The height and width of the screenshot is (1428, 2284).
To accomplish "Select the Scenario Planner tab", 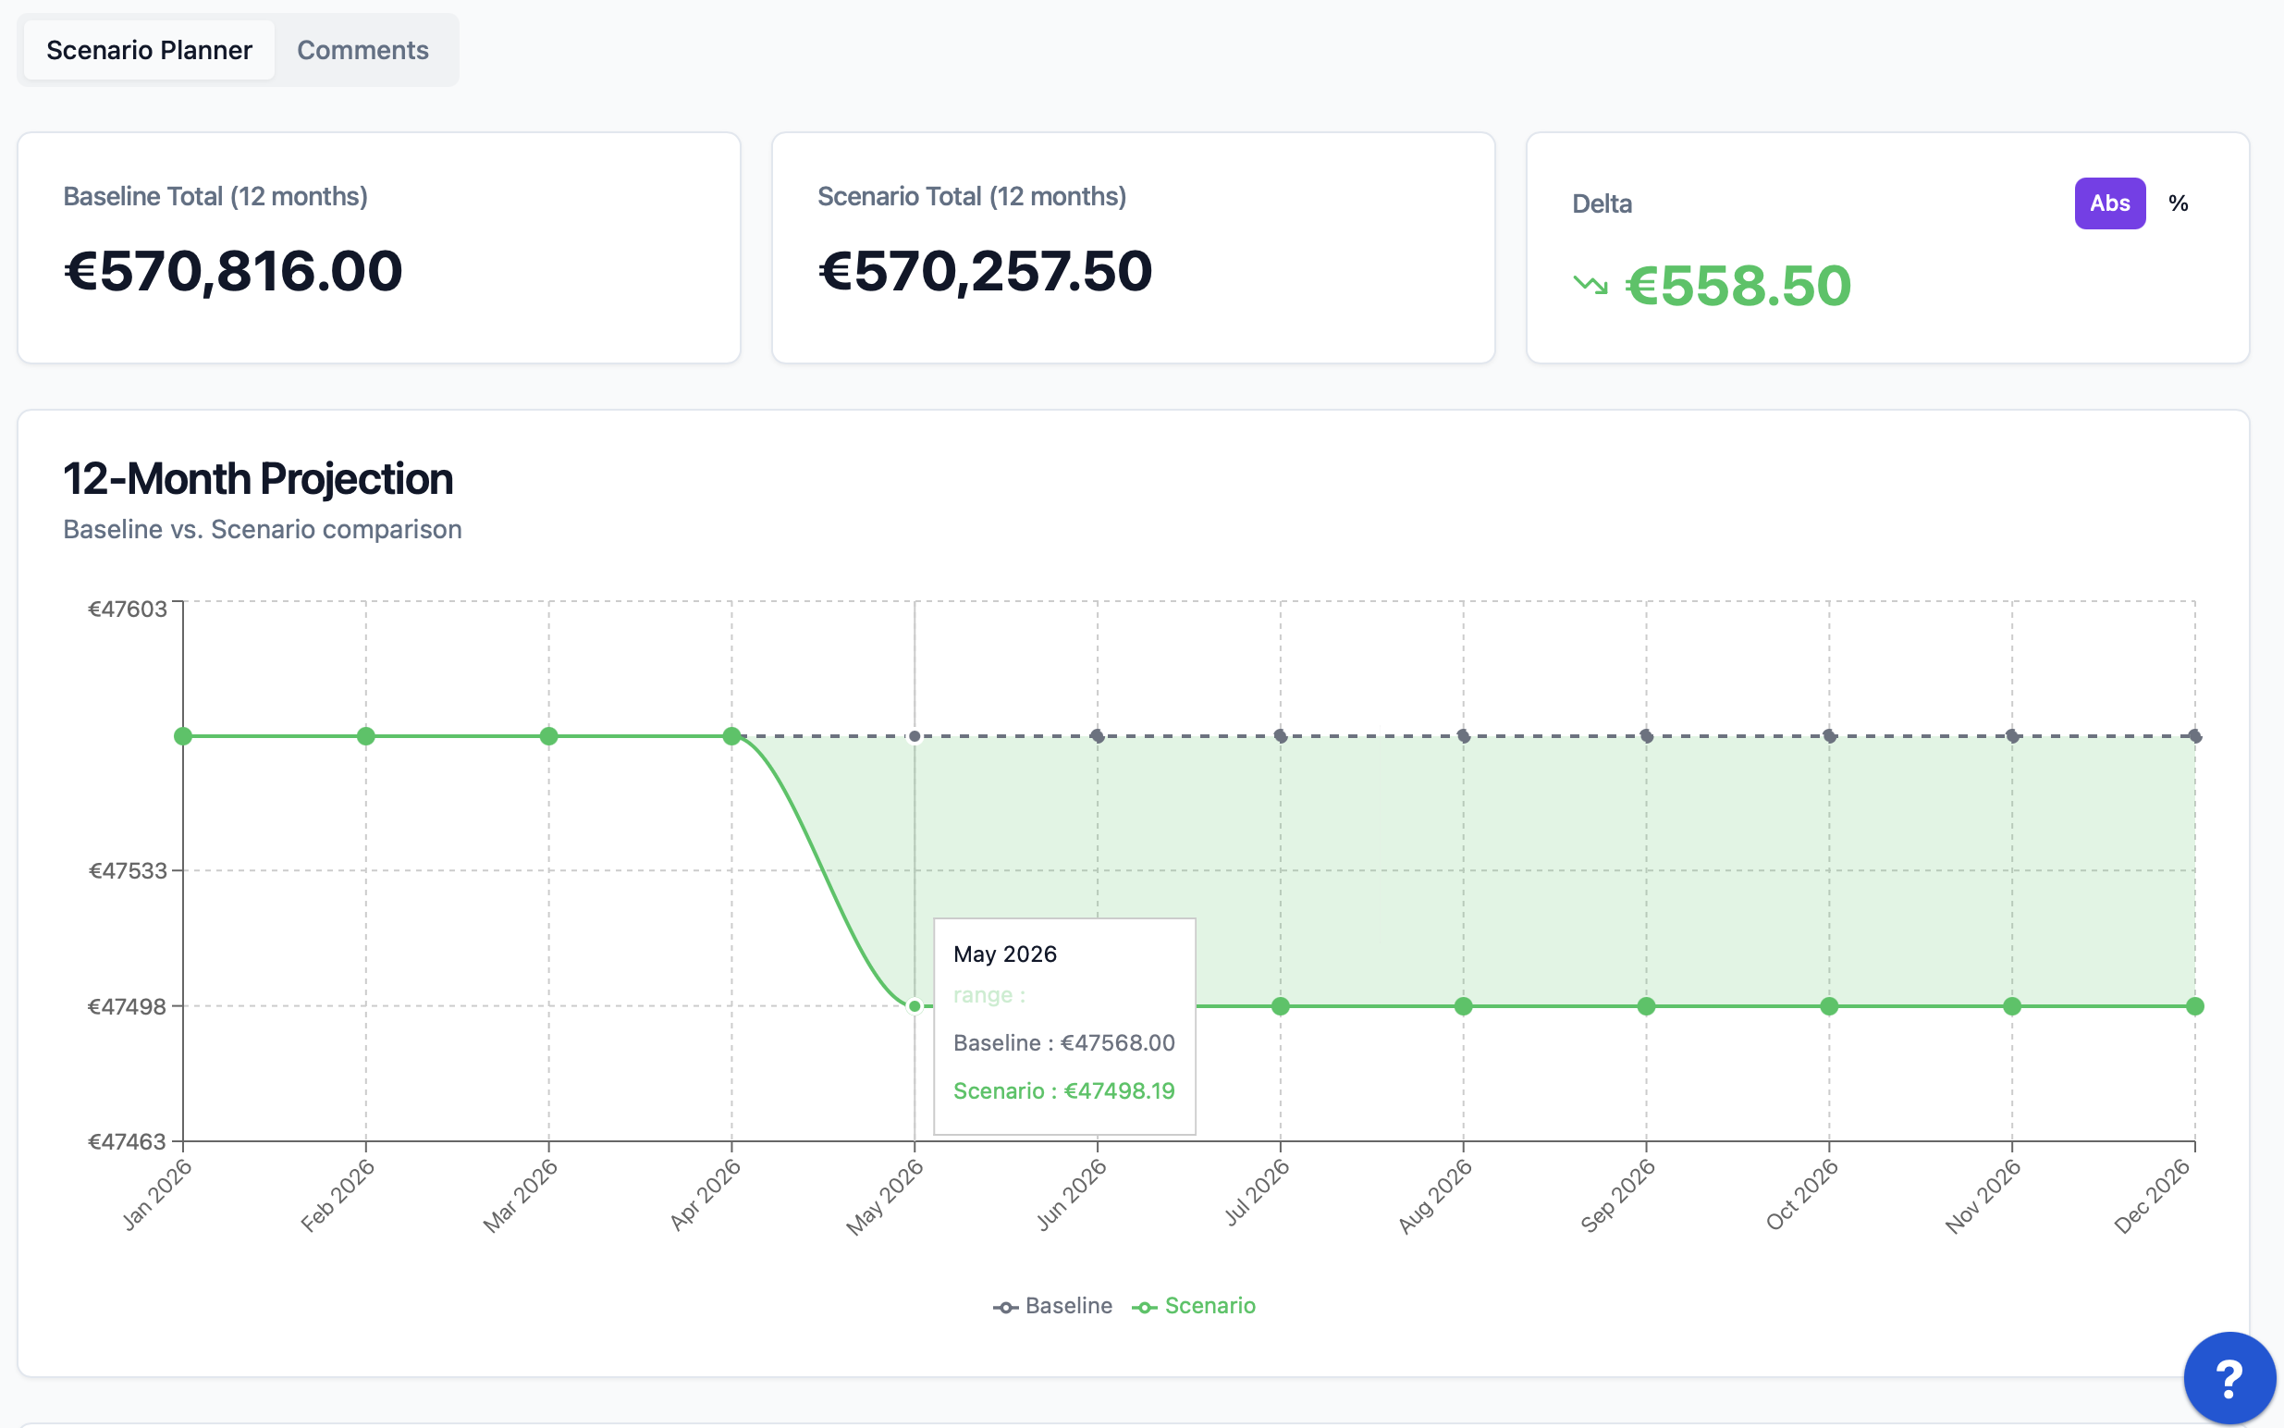I will (x=149, y=50).
